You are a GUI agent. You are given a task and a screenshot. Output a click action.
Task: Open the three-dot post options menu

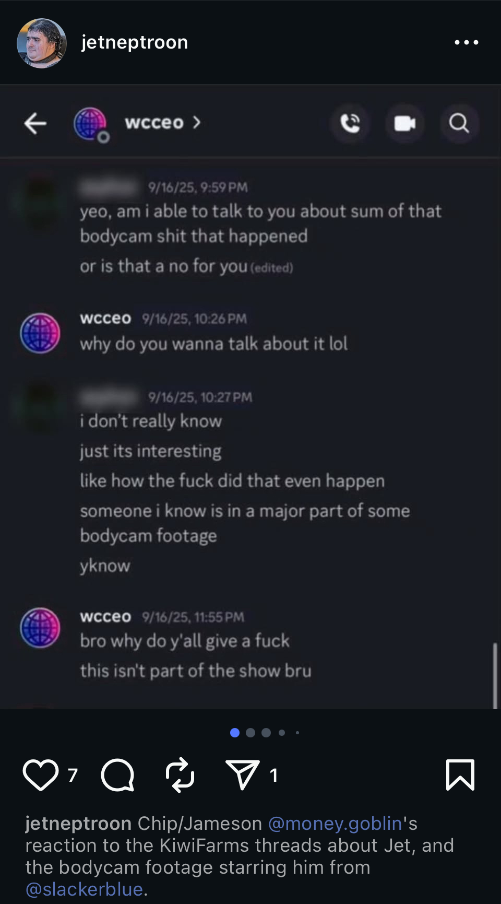467,42
